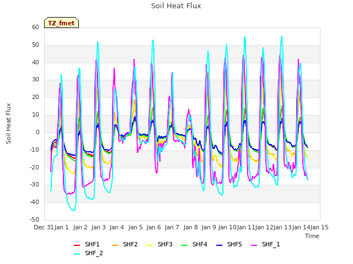Click the SHF_2 cyan peak on Jan 6

click(x=153, y=40)
